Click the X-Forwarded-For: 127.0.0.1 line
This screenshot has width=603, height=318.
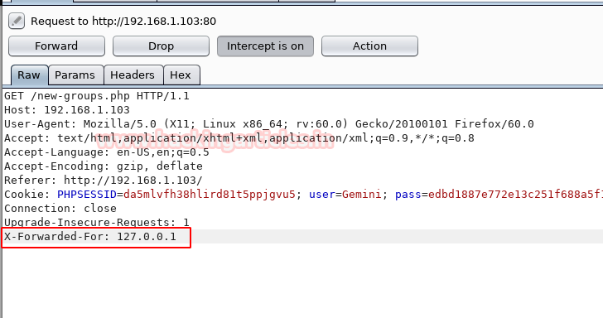pyautogui.click(x=90, y=237)
